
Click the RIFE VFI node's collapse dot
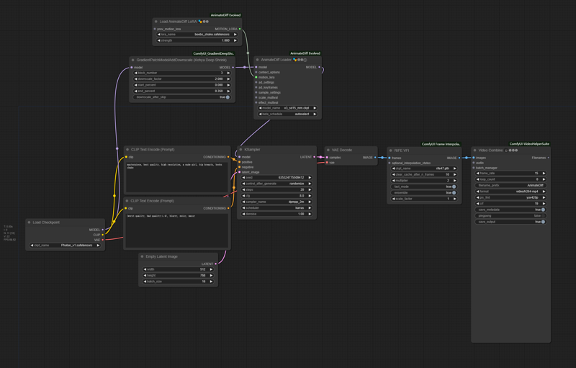point(391,151)
